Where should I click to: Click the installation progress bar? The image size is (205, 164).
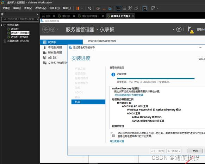156,78
